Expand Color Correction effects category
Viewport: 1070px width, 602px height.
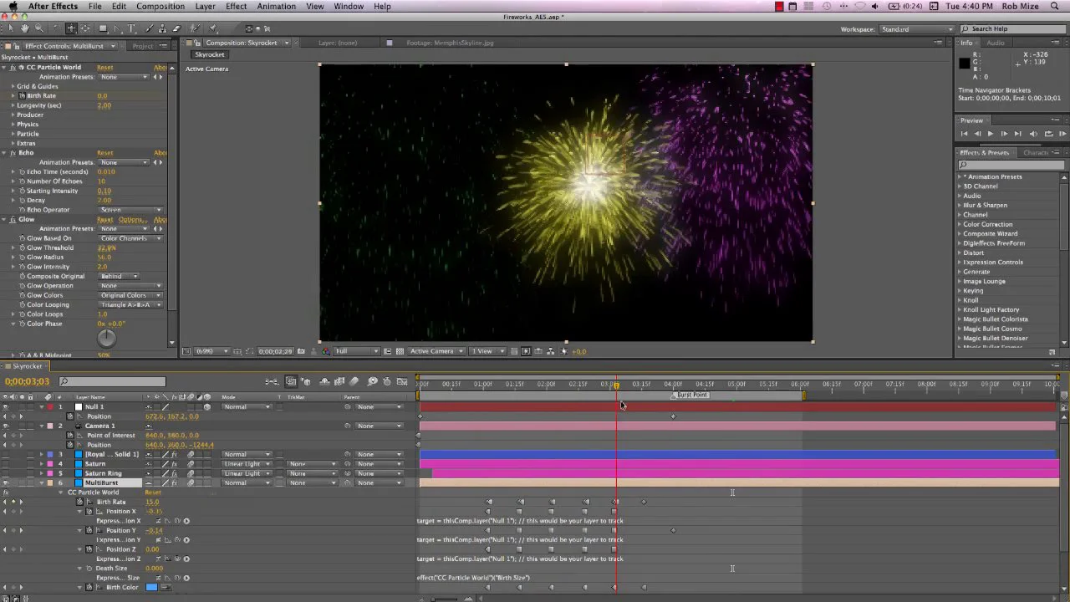coord(960,224)
